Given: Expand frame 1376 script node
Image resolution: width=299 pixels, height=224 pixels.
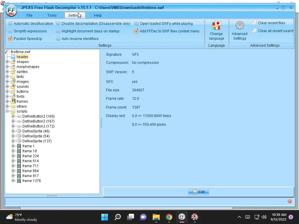Looking at the screenshot, I should [13, 181].
